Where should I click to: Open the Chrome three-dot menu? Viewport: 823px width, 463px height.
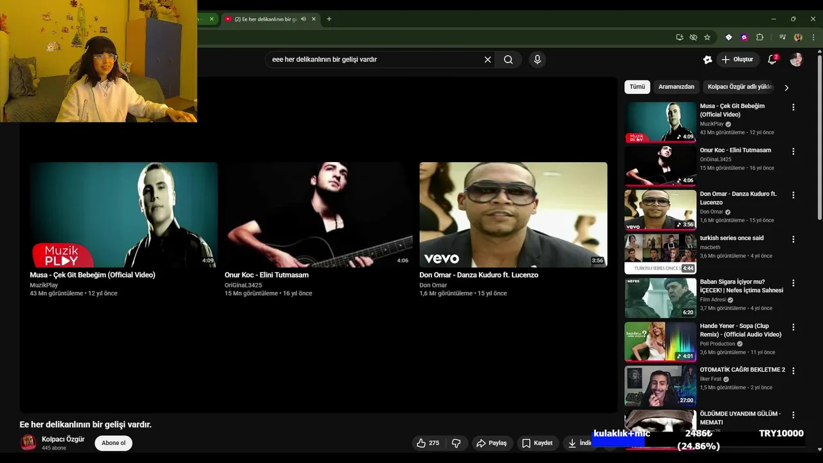coord(813,37)
